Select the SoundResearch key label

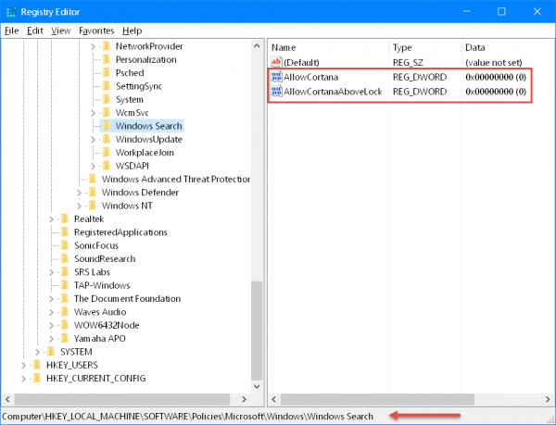pos(105,259)
